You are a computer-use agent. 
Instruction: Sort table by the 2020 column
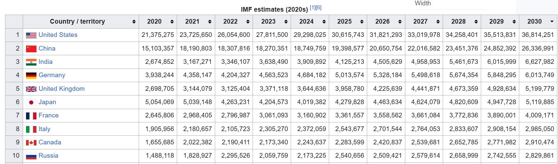(158, 22)
